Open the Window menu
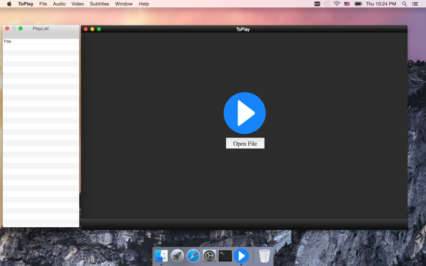426x266 pixels. pyautogui.click(x=124, y=4)
